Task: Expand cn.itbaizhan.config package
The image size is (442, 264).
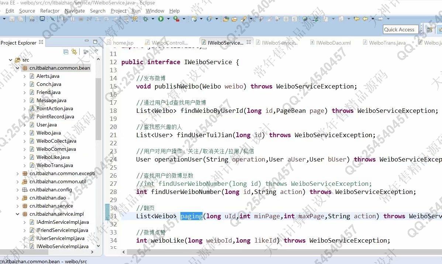Action: coord(17,190)
